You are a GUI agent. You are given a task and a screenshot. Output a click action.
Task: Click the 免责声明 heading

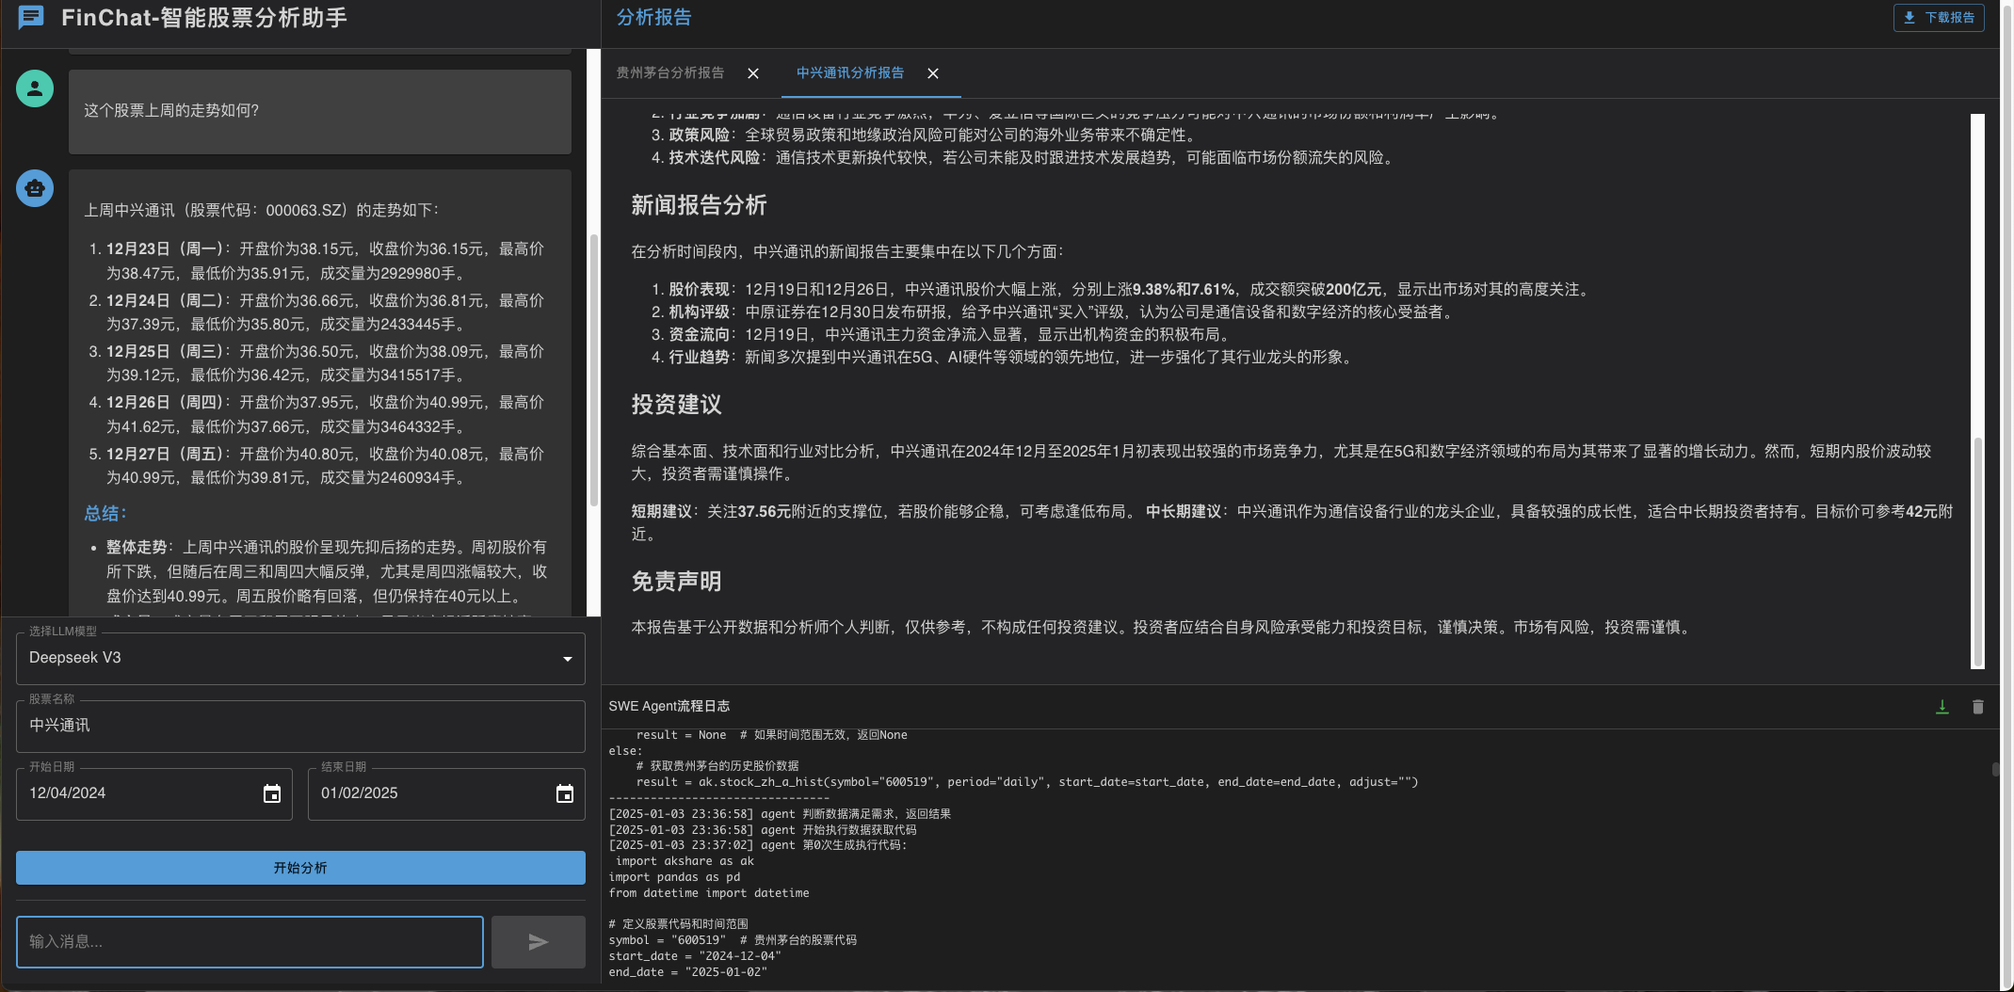click(x=676, y=582)
